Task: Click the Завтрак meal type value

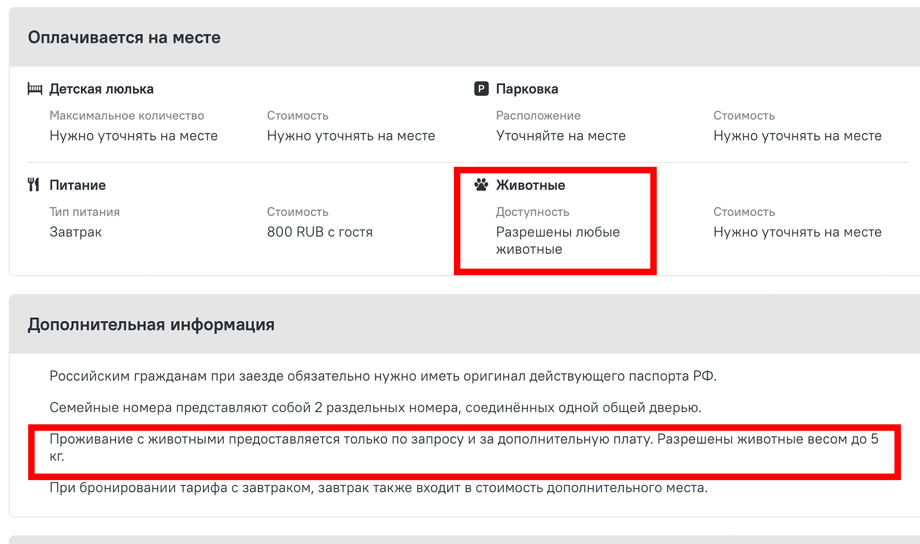Action: [75, 232]
